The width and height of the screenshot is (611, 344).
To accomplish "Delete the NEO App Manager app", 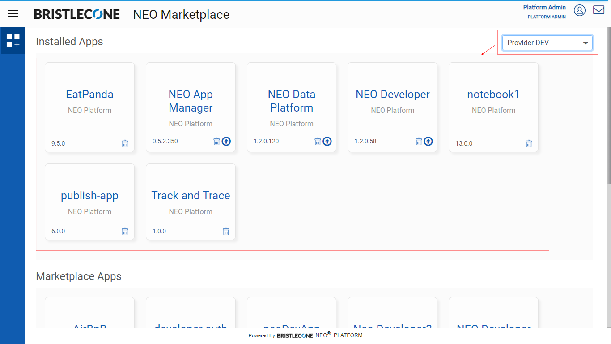I will (x=216, y=141).
